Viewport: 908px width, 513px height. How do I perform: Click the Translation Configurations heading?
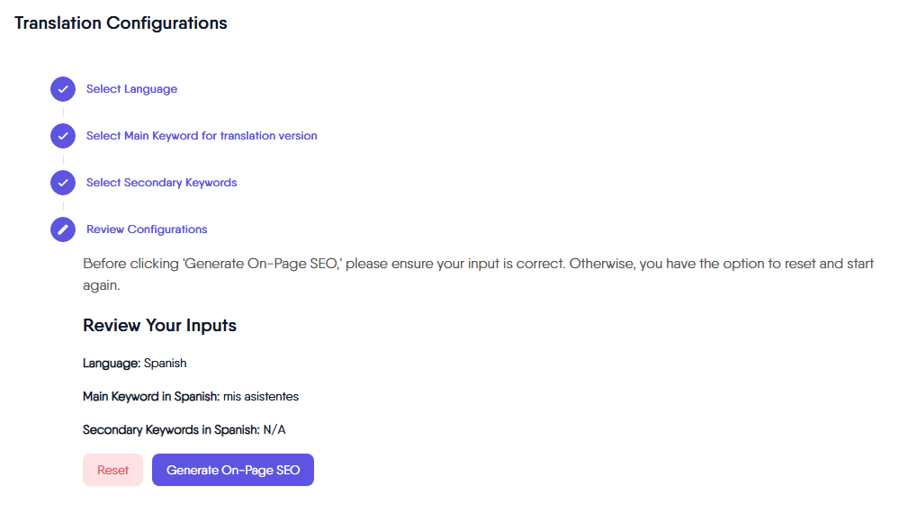click(121, 23)
